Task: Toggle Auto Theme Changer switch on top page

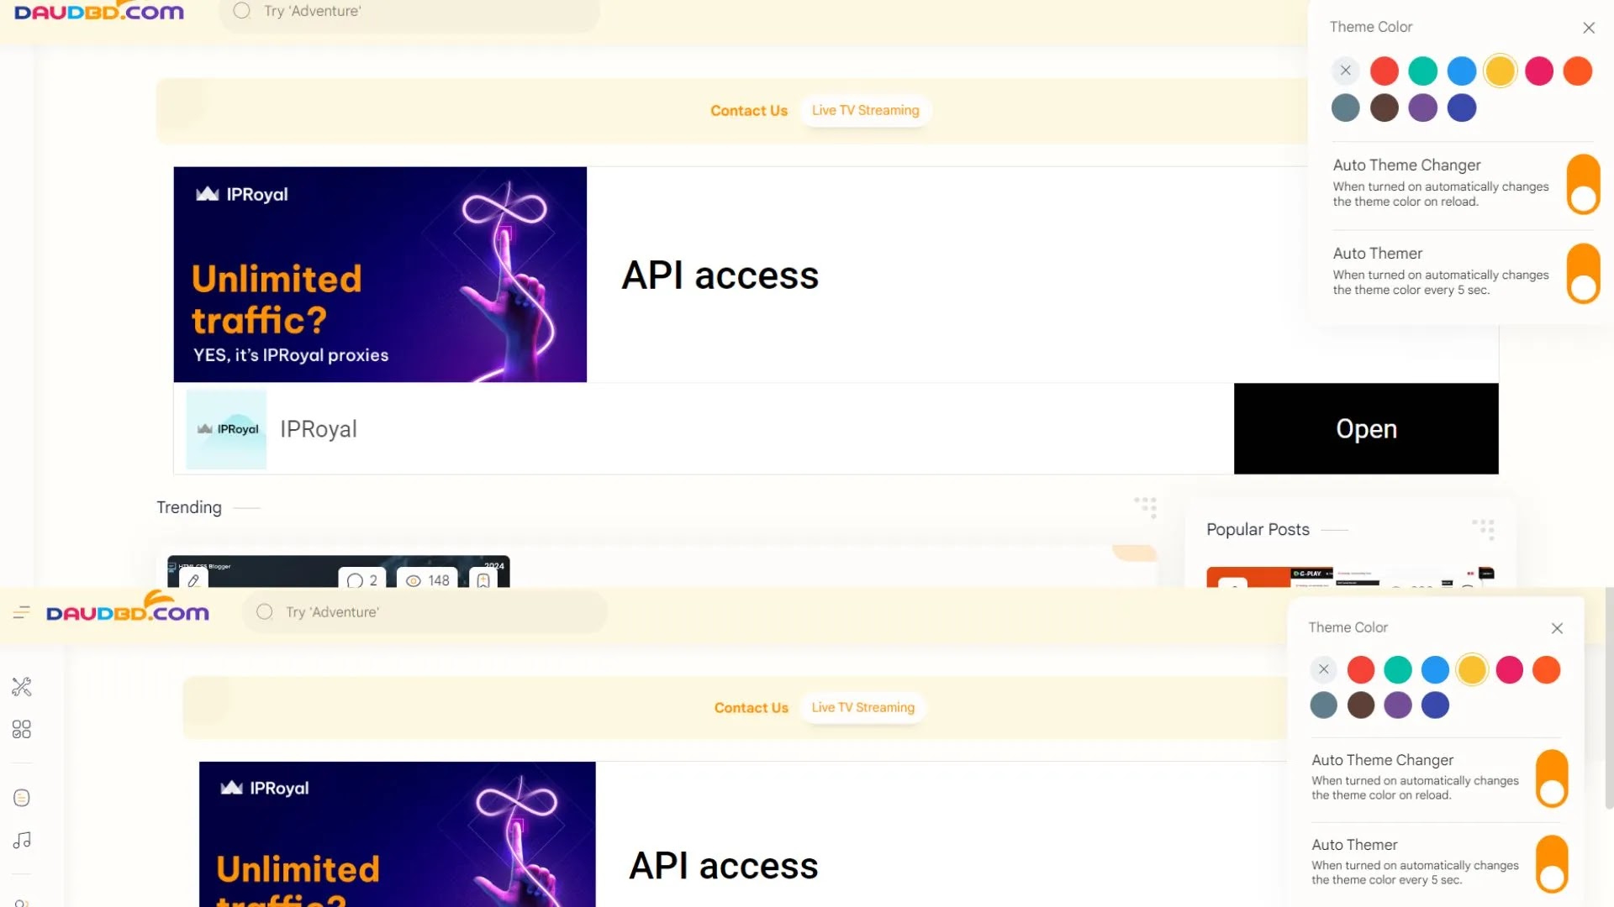Action: 1584,184
